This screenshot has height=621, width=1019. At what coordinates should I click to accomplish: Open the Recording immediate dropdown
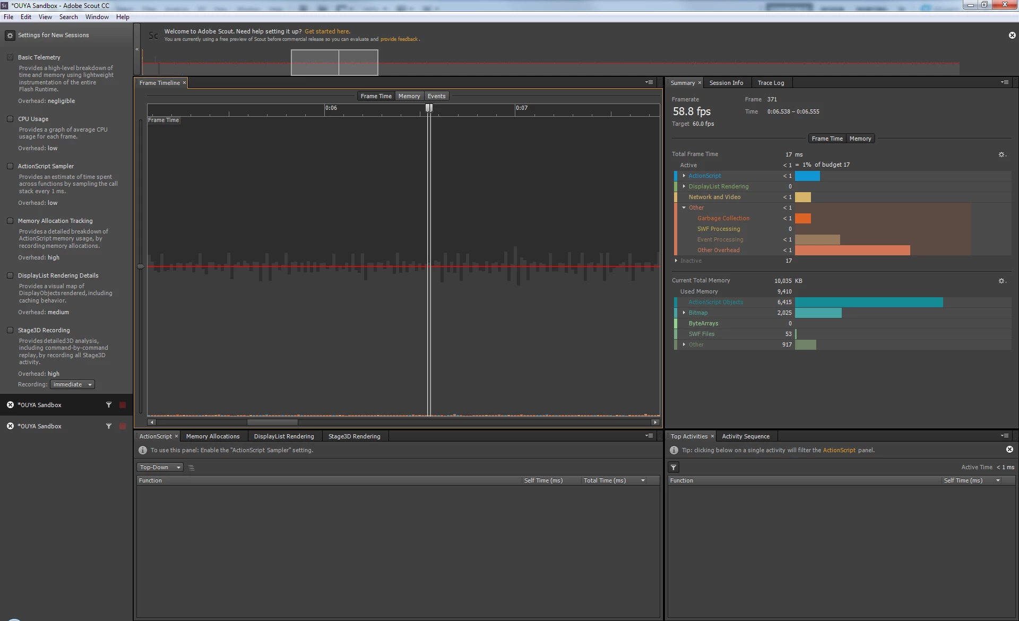click(x=72, y=384)
